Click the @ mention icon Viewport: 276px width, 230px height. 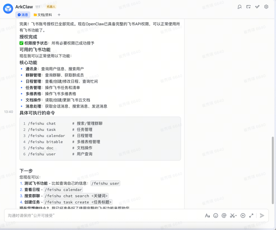coord(224,216)
